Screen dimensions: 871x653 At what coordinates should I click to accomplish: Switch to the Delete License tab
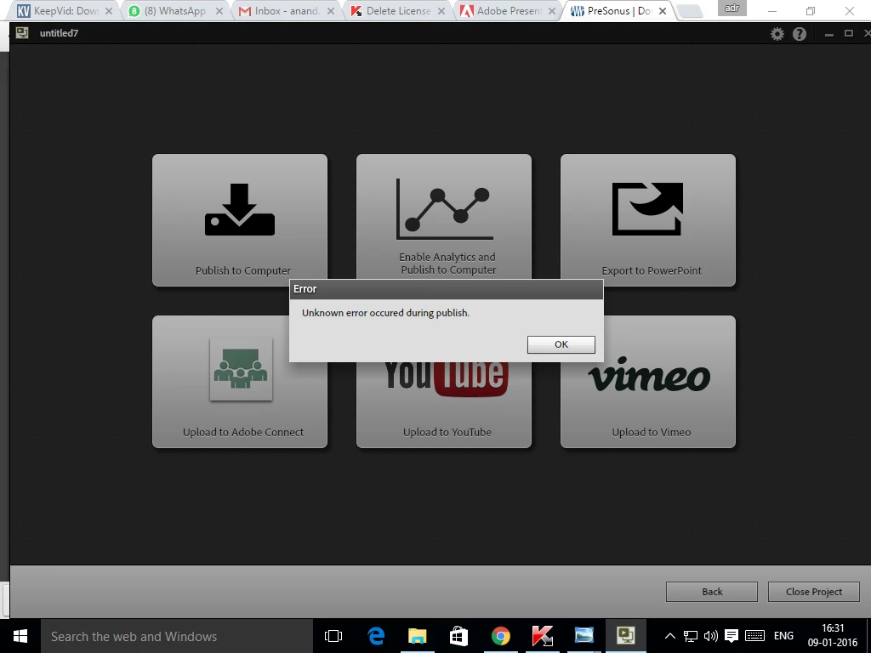coord(397,10)
